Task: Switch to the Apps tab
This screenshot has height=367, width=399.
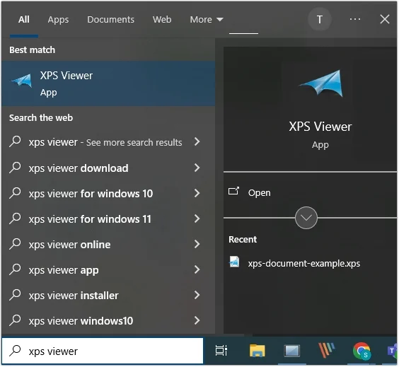Action: click(x=58, y=20)
